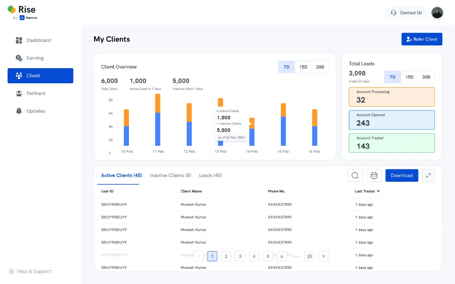Click the Refer Client button
455x284 pixels.
pyautogui.click(x=422, y=39)
